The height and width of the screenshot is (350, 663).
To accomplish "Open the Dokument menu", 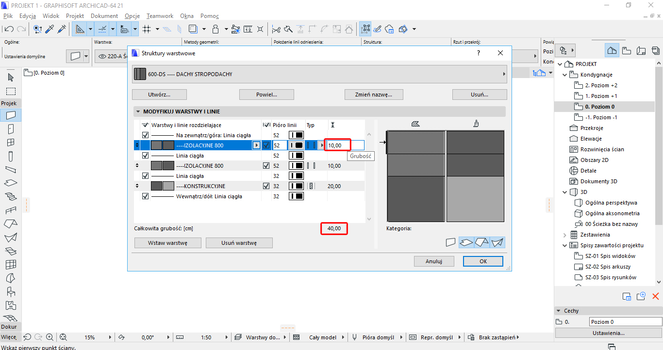I will [x=104, y=16].
